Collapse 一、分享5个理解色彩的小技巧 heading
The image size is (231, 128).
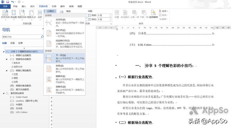click(x=4, y=52)
